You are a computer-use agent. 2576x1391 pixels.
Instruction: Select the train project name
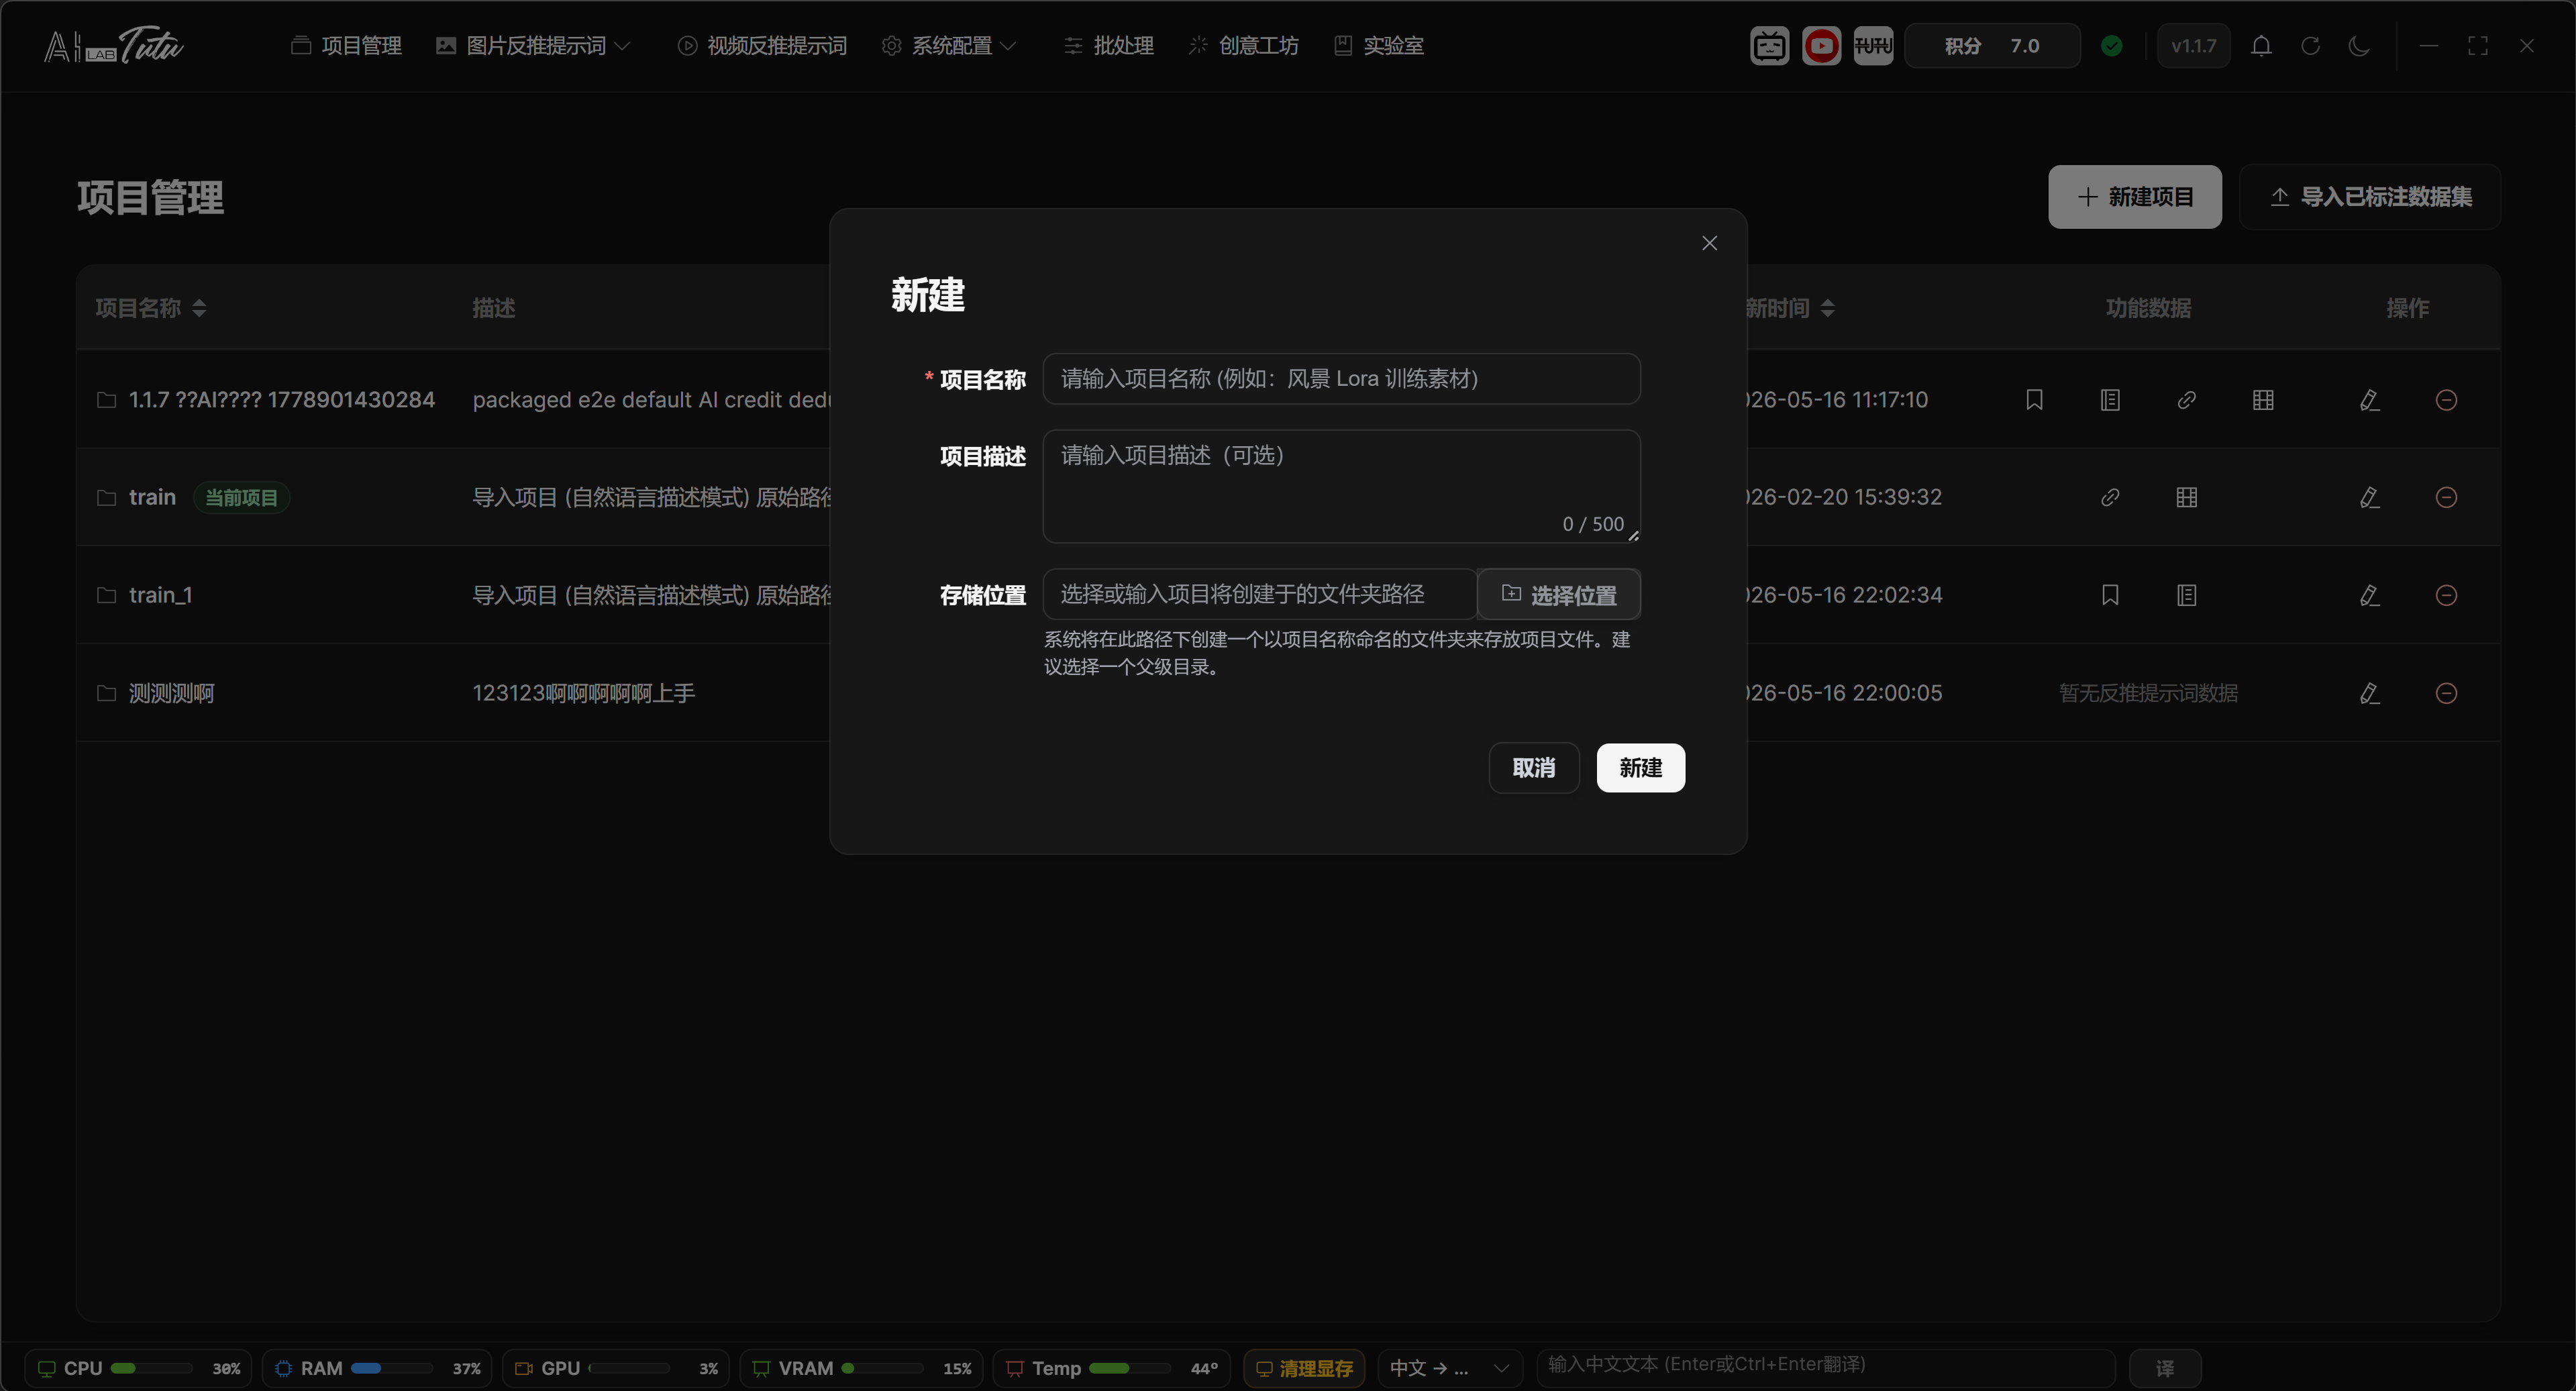[152, 497]
